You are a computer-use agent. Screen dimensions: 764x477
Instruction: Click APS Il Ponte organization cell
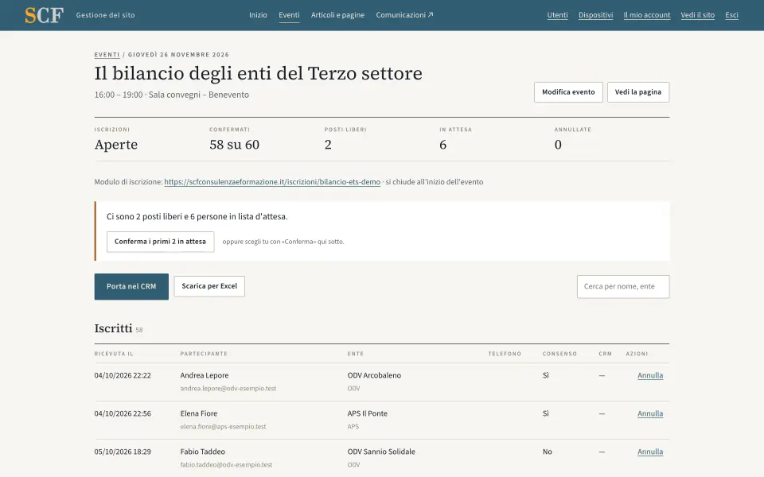coord(368,413)
